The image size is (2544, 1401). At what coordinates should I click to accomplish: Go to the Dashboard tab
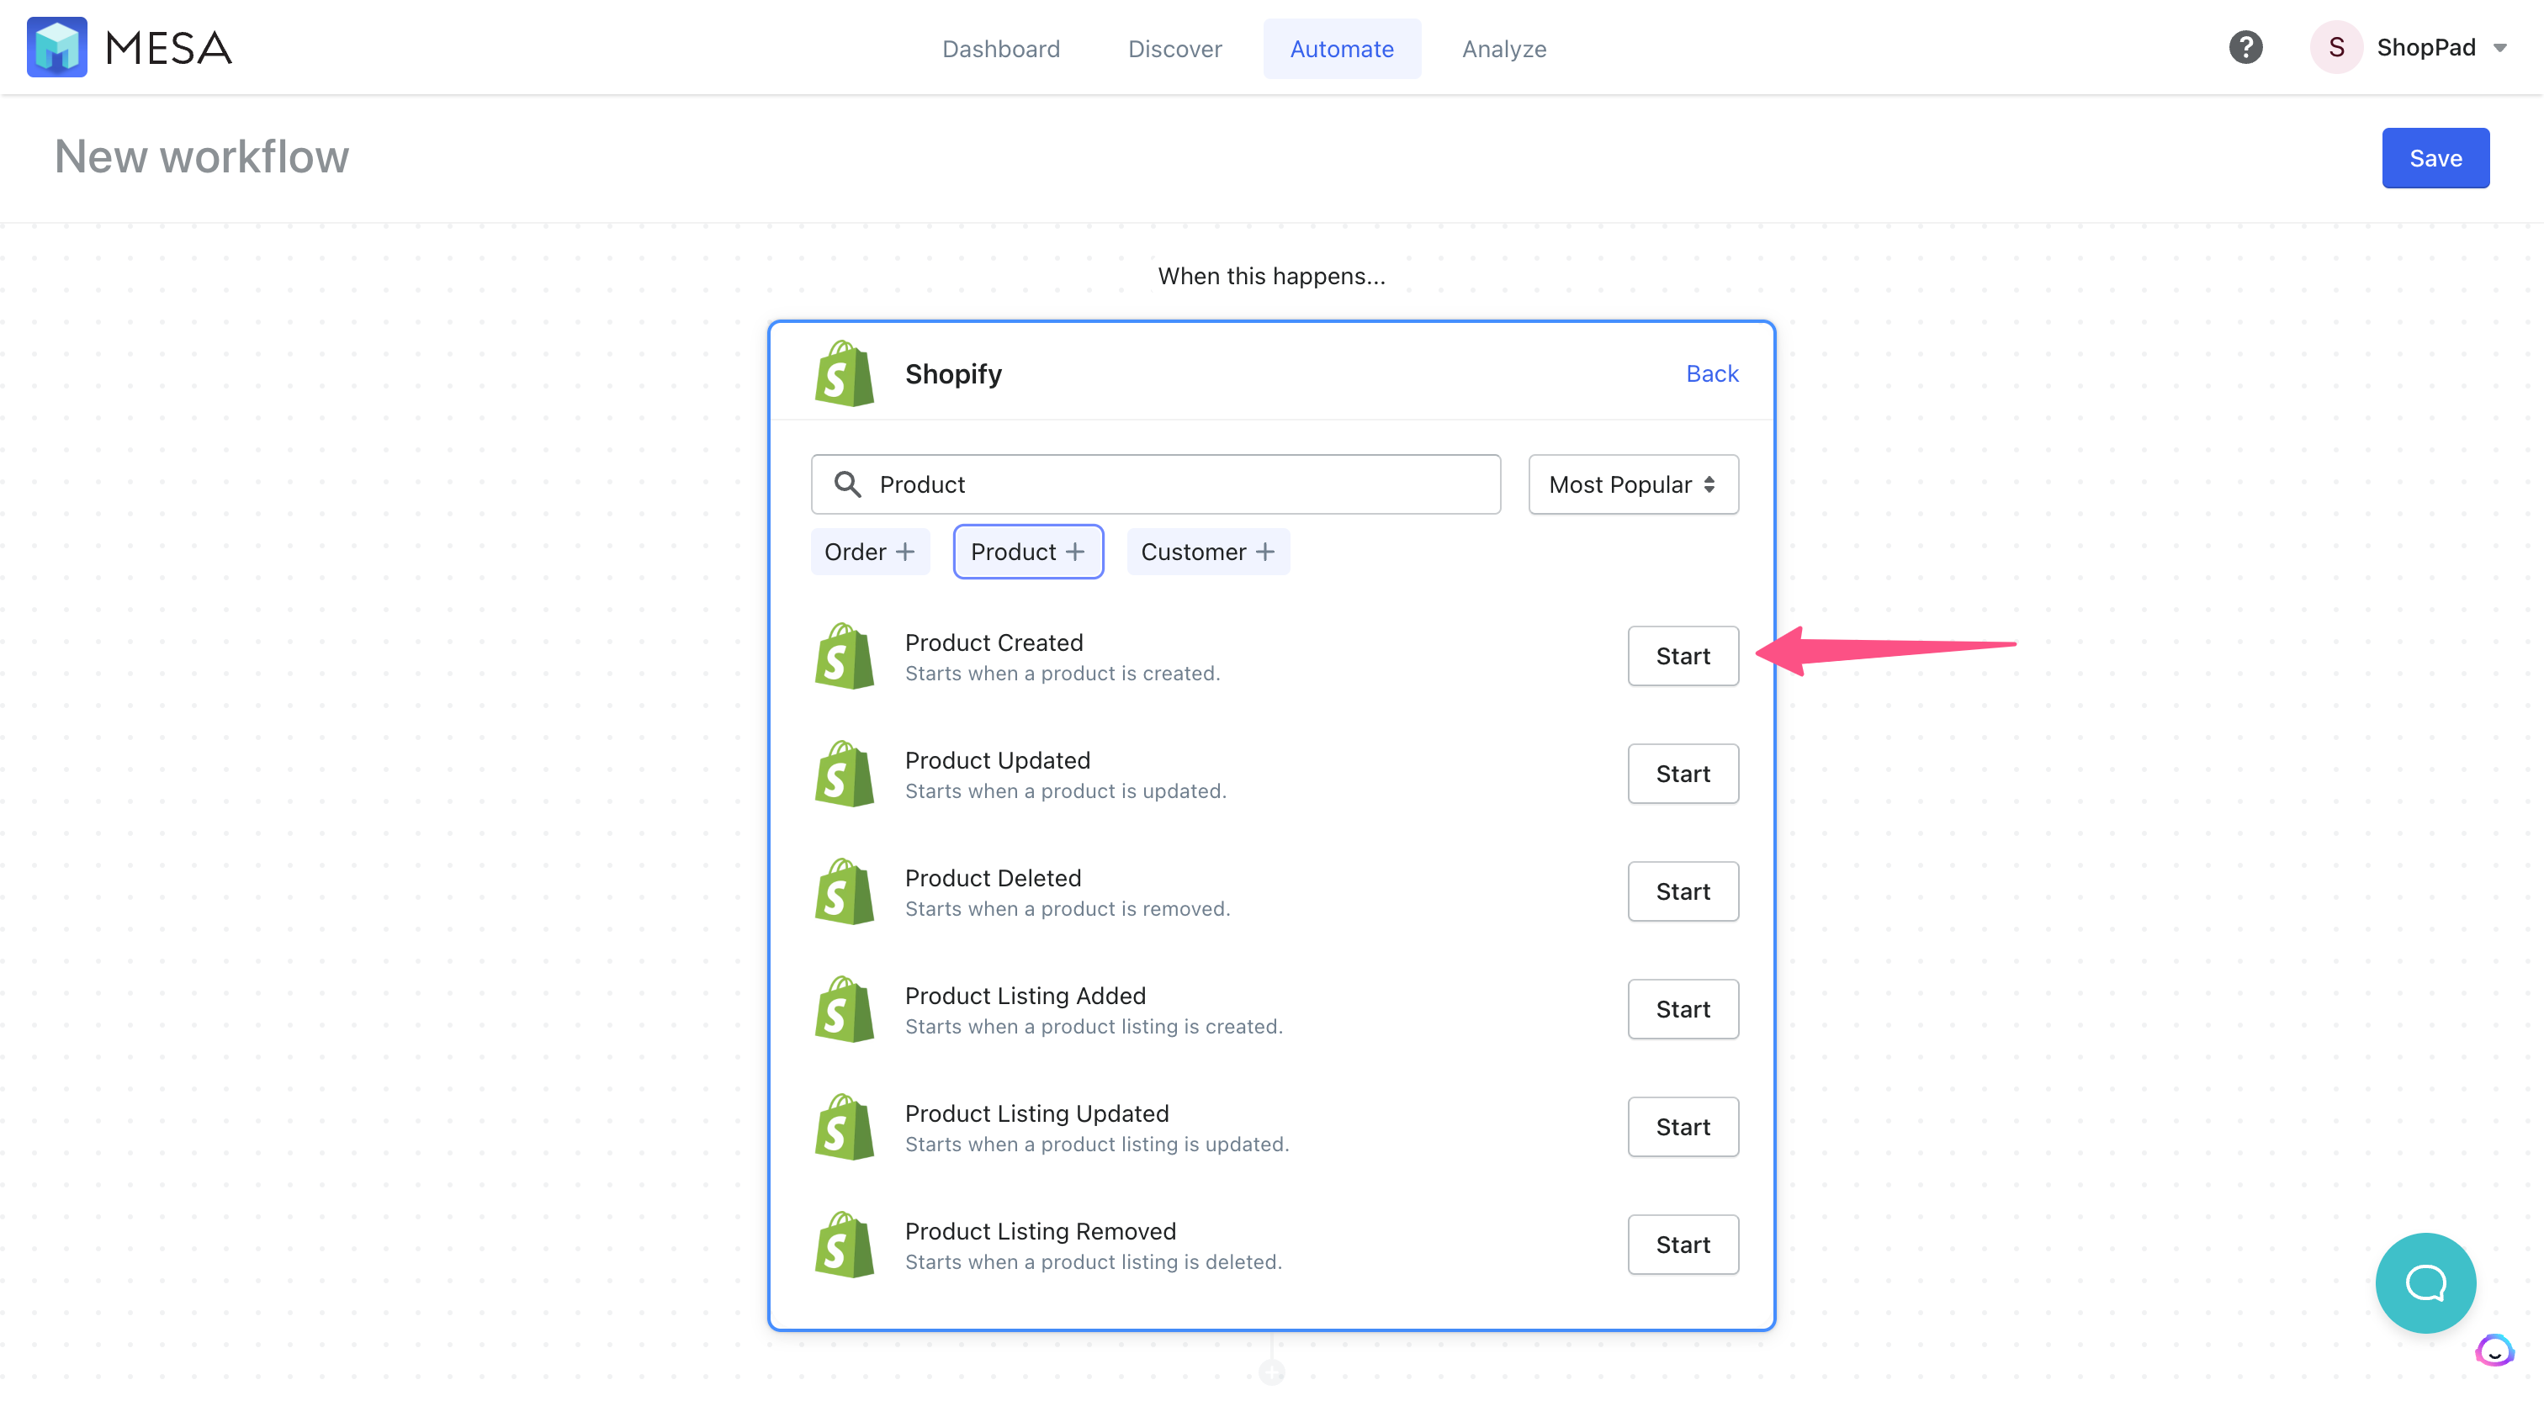click(1000, 49)
